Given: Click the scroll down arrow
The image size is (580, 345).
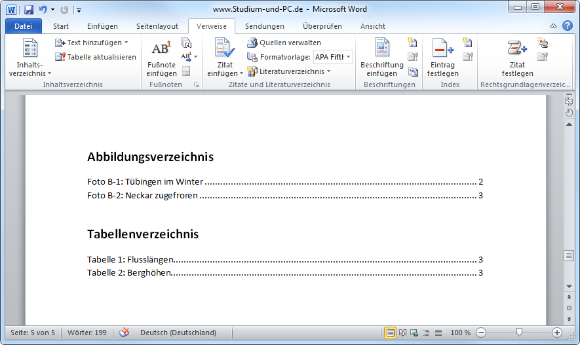Looking at the screenshot, I should point(569,286).
